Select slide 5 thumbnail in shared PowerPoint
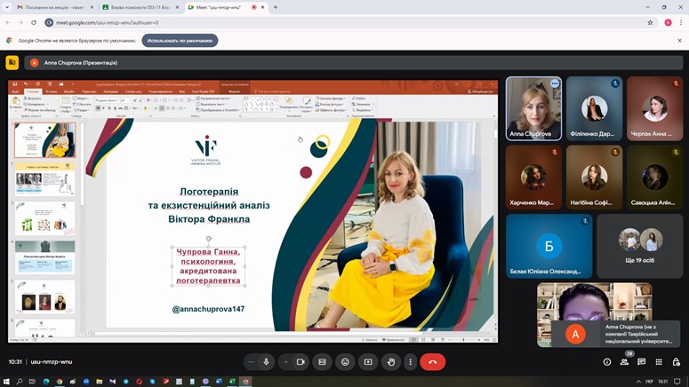 pyautogui.click(x=44, y=296)
